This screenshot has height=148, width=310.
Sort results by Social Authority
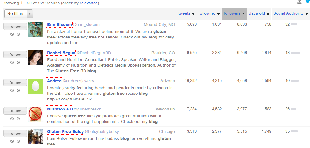pyautogui.click(x=290, y=13)
